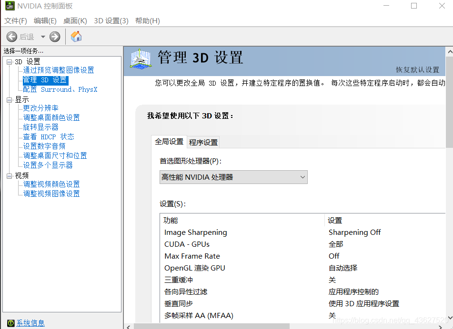Viewport: 453px width, 329px height.
Task: Open 调整视频颜色设置
Action: click(51, 184)
